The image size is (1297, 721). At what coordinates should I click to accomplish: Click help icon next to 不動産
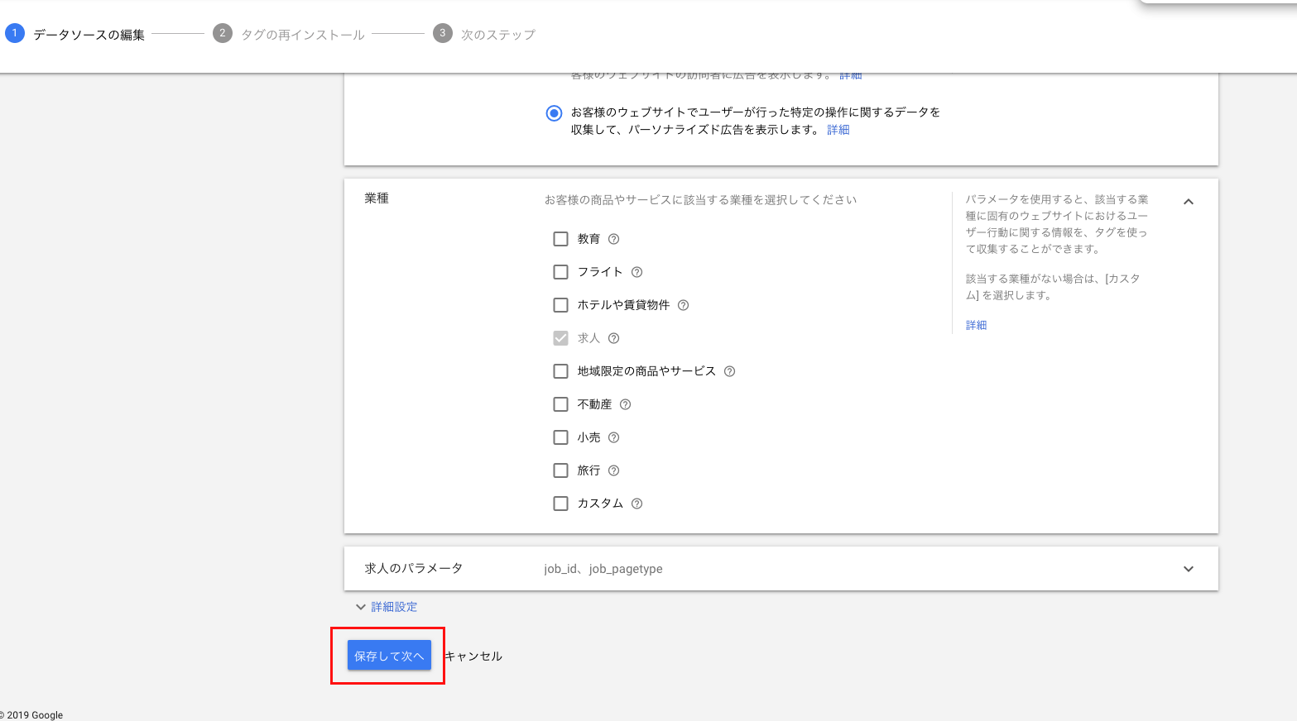coord(625,404)
